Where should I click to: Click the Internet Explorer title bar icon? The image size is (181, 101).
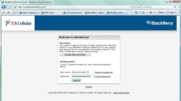[2, 2]
